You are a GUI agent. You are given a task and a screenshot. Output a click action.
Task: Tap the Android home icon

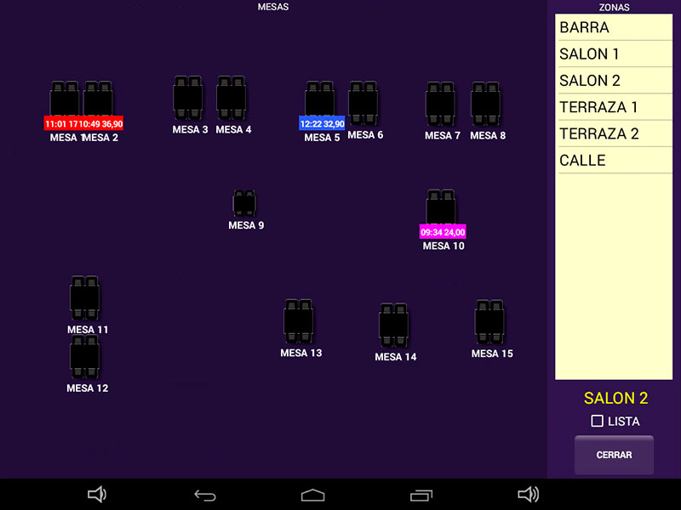click(x=312, y=495)
